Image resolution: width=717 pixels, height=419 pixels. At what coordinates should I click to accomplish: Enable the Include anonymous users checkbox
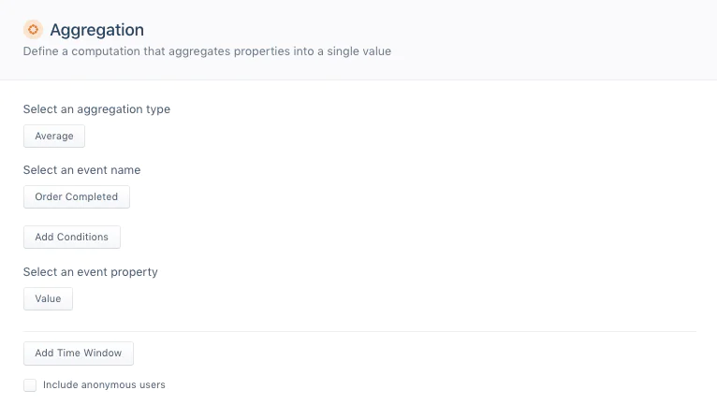(30, 385)
